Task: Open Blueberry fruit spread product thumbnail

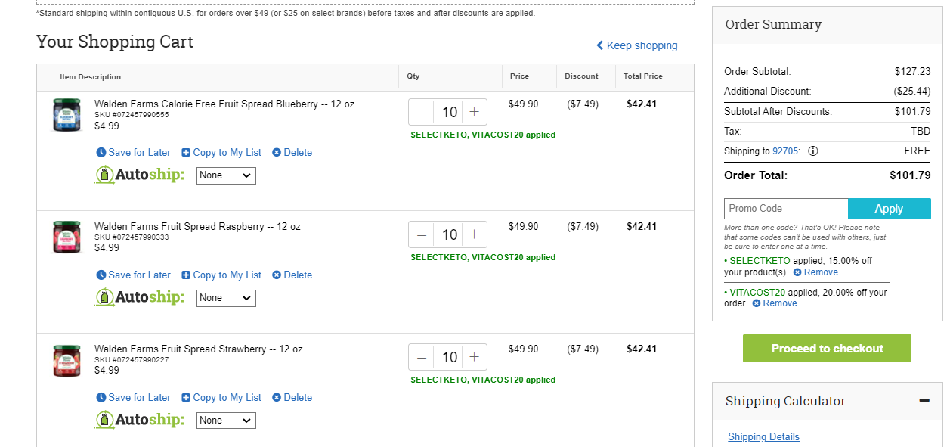Action: [x=67, y=115]
